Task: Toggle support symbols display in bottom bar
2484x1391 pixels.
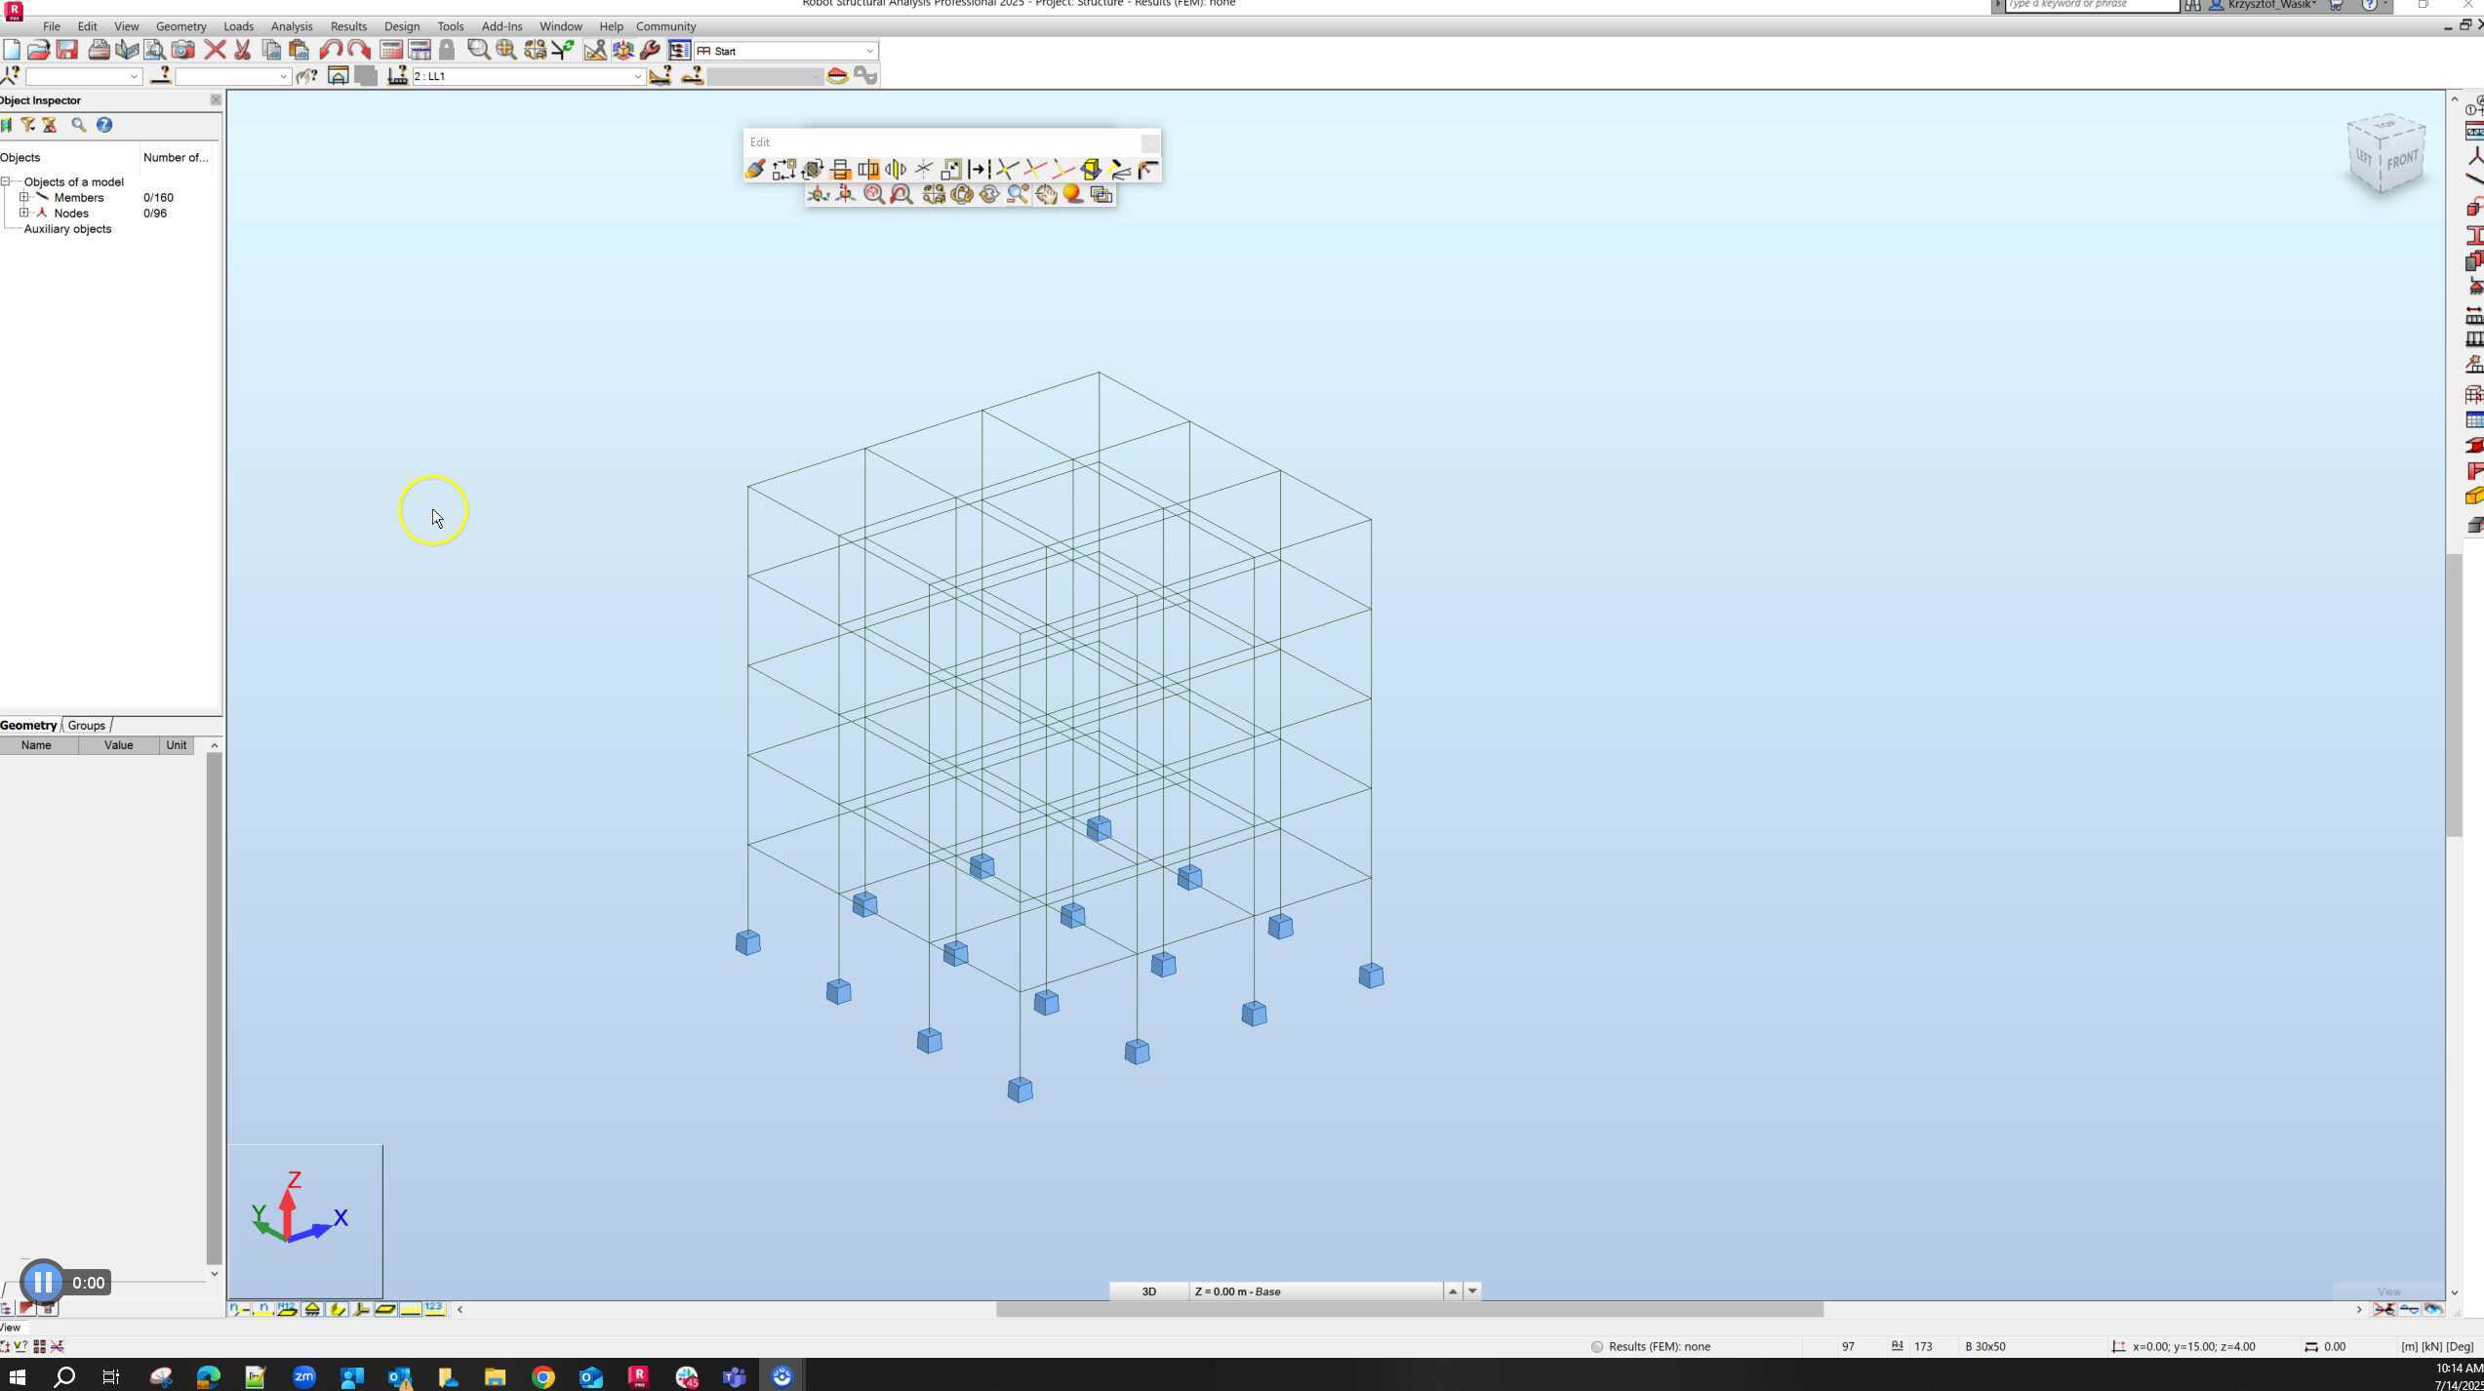Action: pyautogui.click(x=312, y=1310)
